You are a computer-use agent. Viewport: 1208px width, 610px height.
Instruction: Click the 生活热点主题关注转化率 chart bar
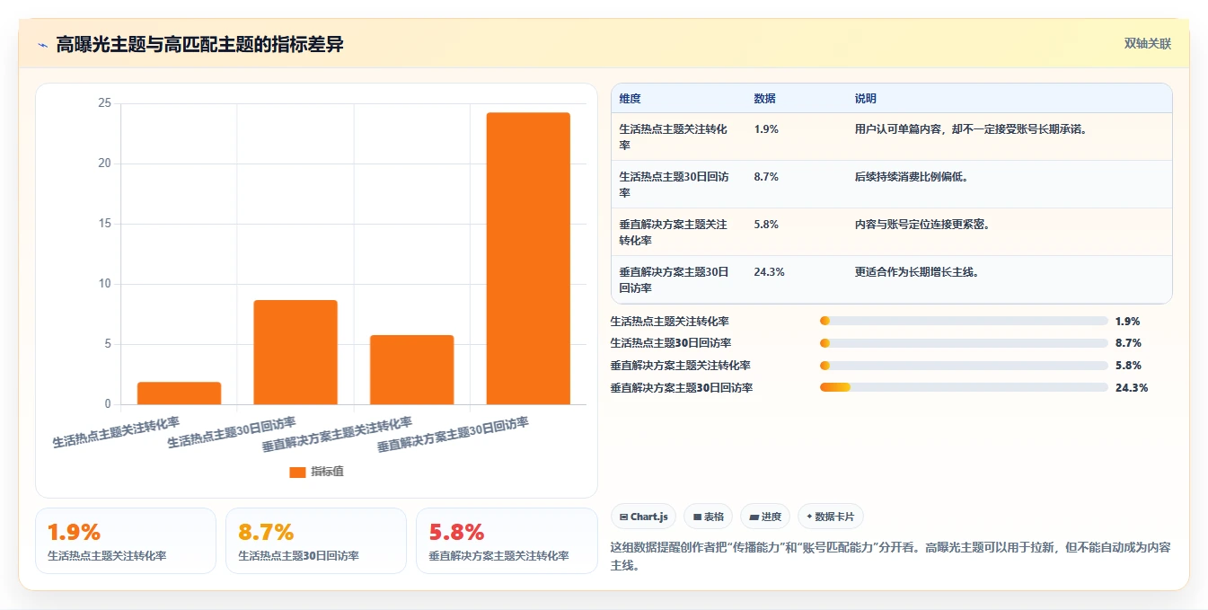179,393
